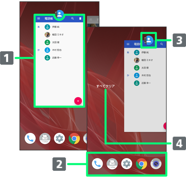Open Camera app in the green-highlighted dock

(156, 164)
